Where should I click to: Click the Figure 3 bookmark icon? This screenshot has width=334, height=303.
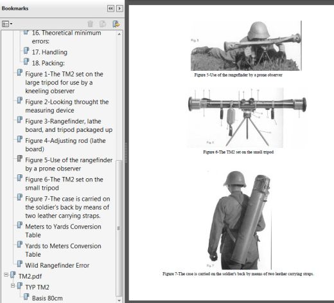(19, 120)
